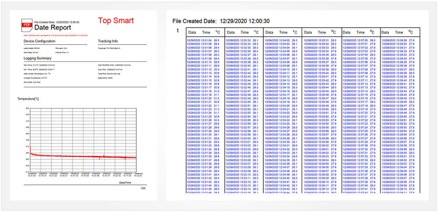Click the "Device Configuration" heading
The height and width of the screenshot is (212, 439).
[40, 41]
